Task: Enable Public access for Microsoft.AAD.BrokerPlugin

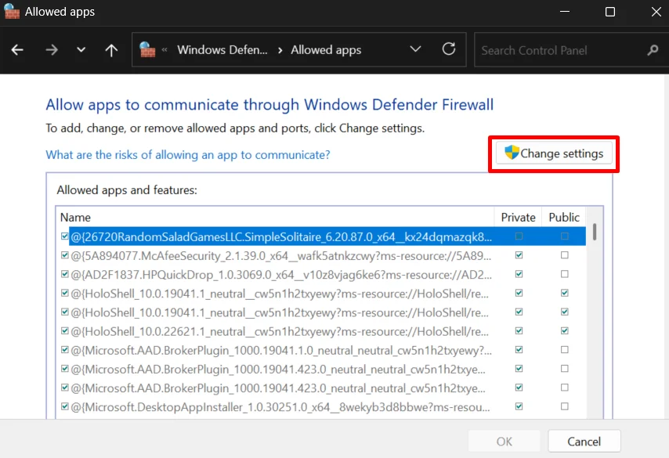Action: (x=564, y=350)
